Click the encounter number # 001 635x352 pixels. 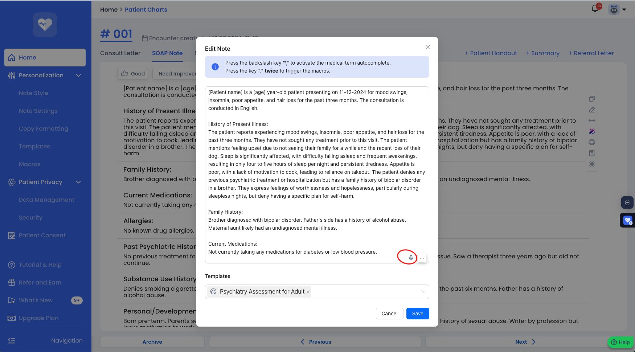116,34
